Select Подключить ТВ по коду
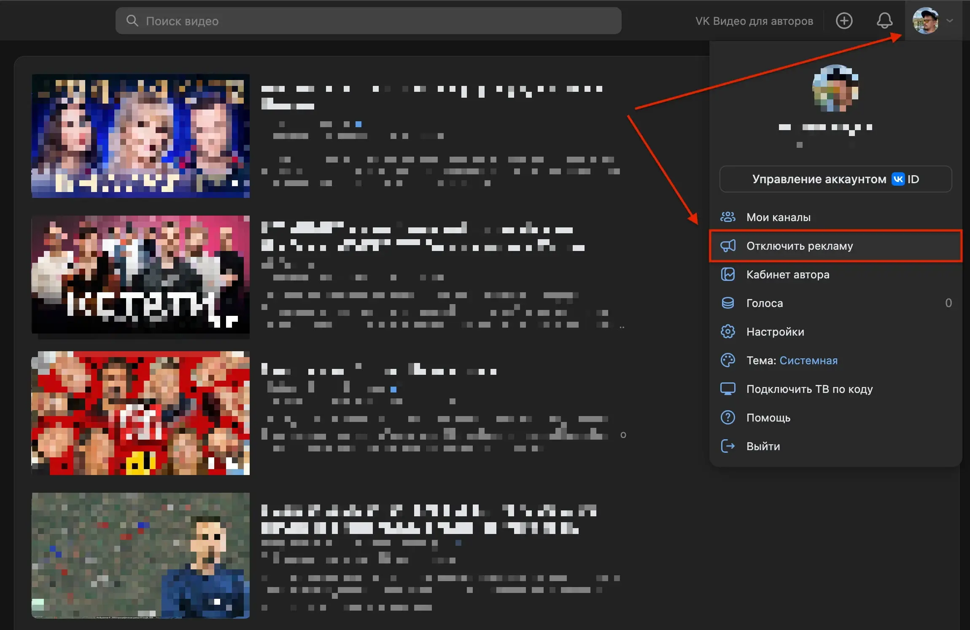Screen dimensions: 970x630 pyautogui.click(x=835, y=389)
